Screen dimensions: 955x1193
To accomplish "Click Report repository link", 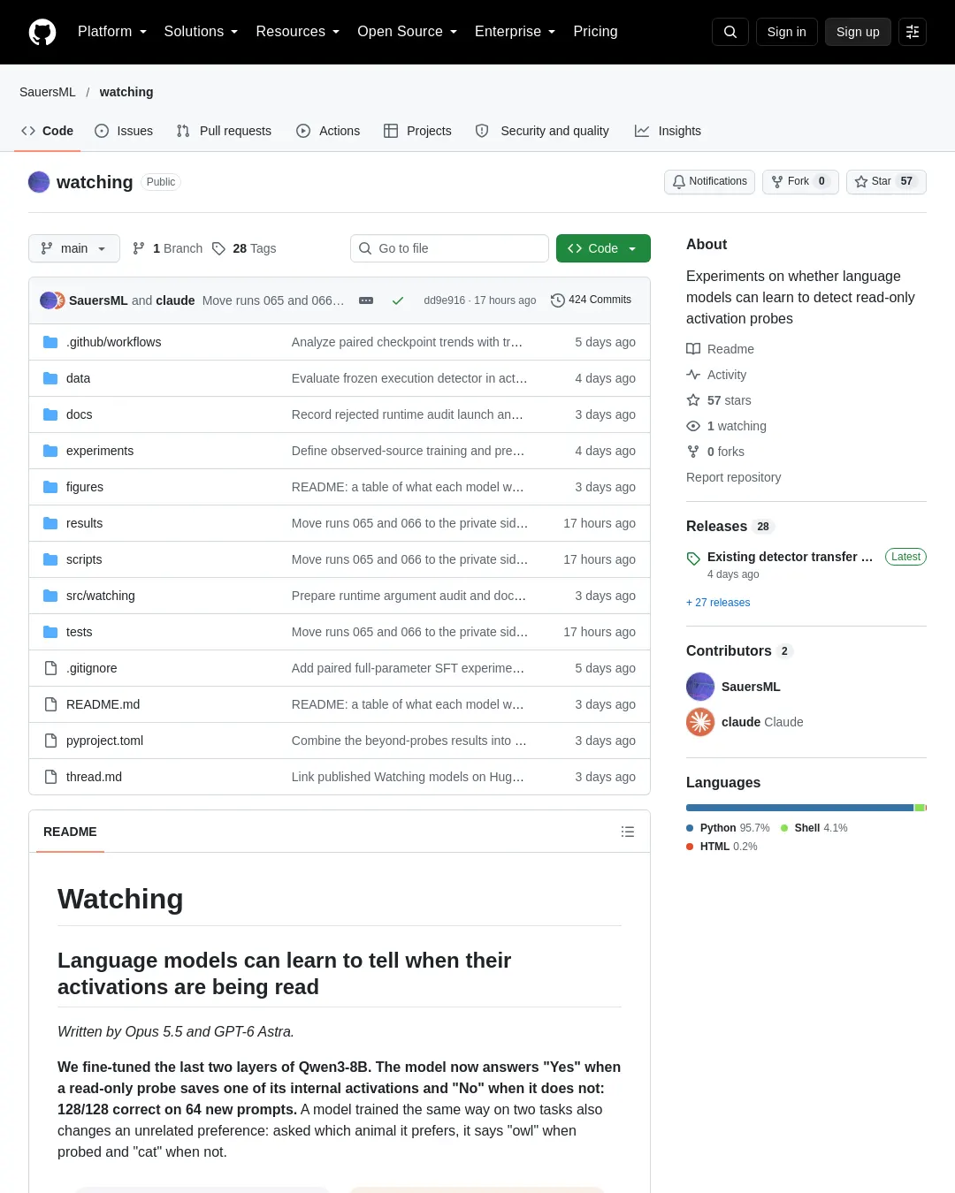I will point(734,477).
